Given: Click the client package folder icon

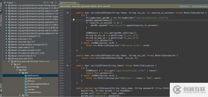Looking at the screenshot, I should (x=20, y=70).
